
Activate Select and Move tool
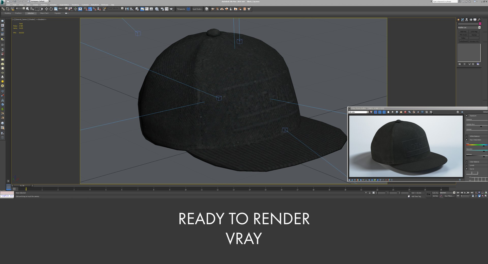[x=47, y=9]
